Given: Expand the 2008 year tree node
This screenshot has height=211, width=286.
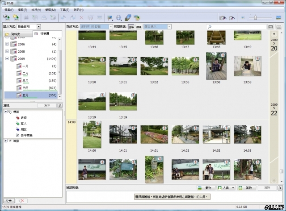Looking at the screenshot, I should coord(7,51).
